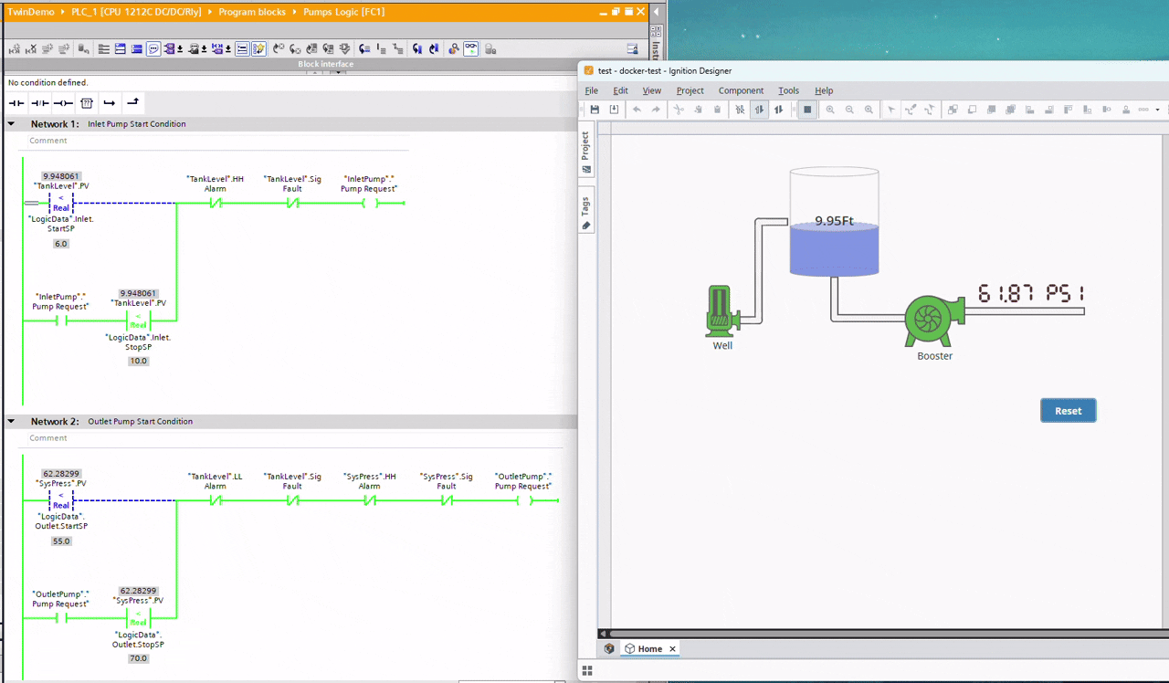Insert empty box instruction in TIA Portal
The height and width of the screenshot is (683, 1169).
click(87, 103)
